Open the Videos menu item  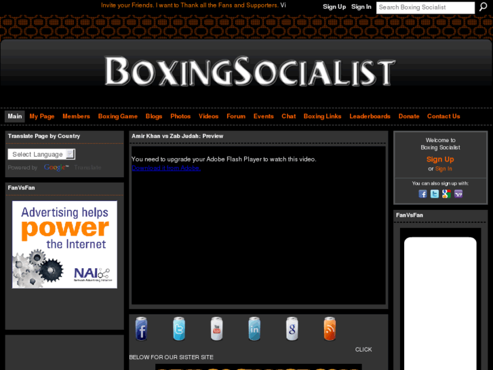point(208,116)
